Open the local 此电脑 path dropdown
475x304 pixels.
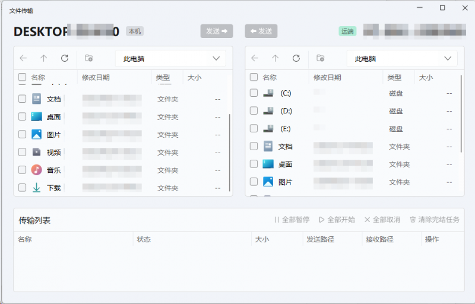pyautogui.click(x=170, y=58)
